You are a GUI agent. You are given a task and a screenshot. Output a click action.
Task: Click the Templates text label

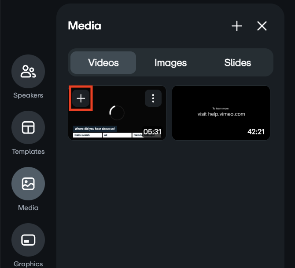[x=28, y=152]
